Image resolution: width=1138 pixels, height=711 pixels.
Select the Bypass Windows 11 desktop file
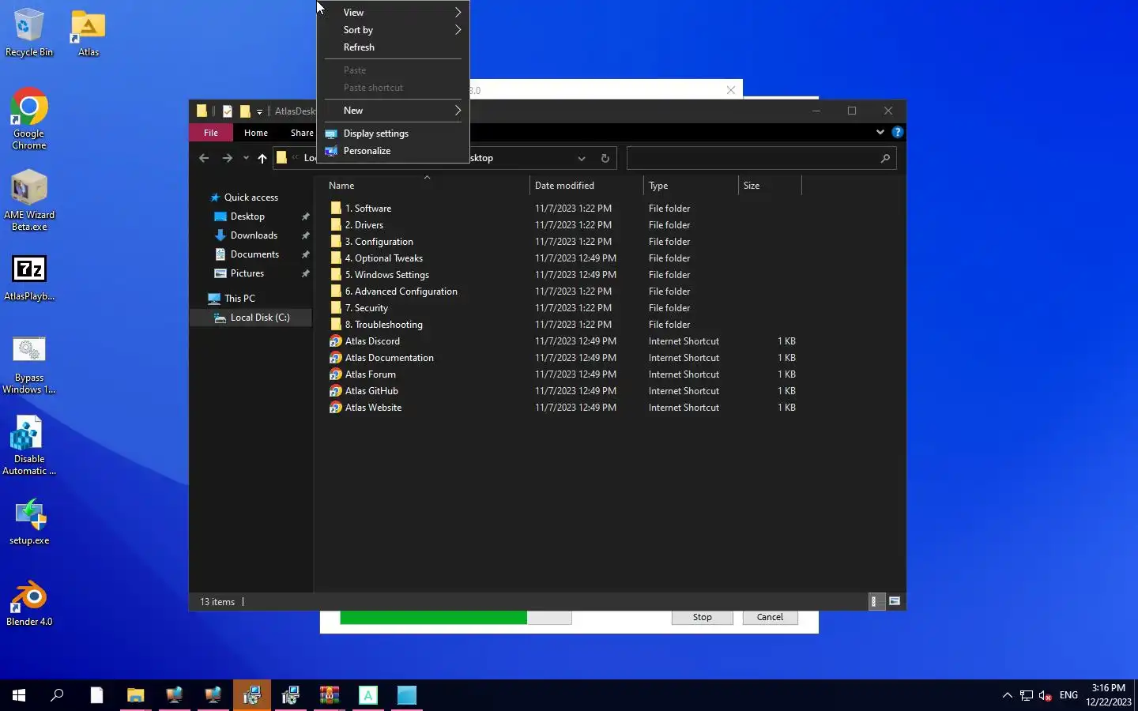click(x=28, y=365)
